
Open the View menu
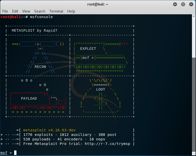(x=26, y=11)
